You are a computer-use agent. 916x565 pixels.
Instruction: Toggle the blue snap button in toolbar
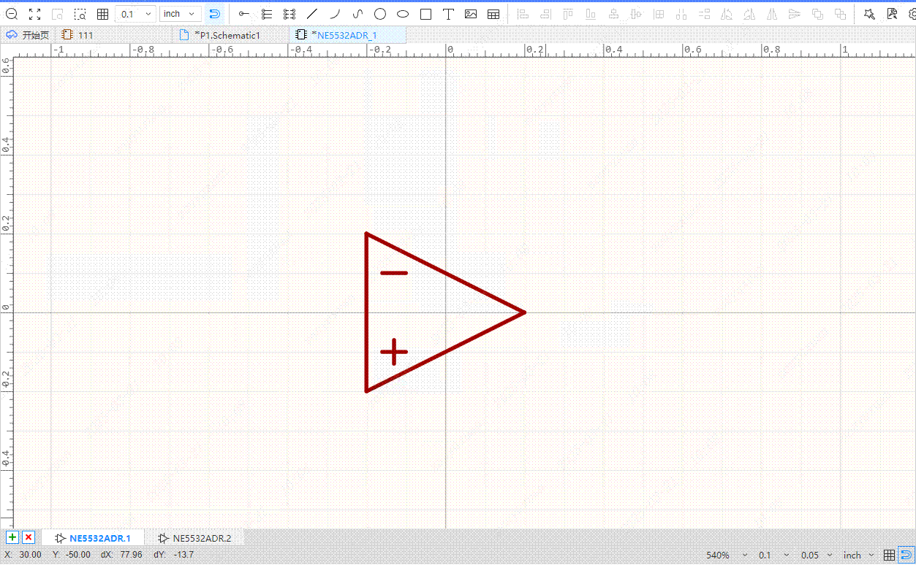click(x=214, y=14)
